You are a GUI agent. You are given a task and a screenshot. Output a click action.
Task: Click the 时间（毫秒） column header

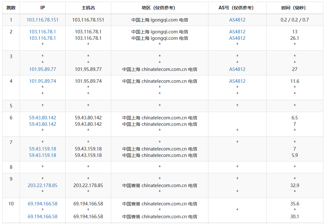(295, 8)
